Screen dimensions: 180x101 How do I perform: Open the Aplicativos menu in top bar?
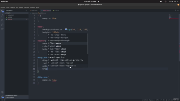pyautogui.click(x=4, y=1)
